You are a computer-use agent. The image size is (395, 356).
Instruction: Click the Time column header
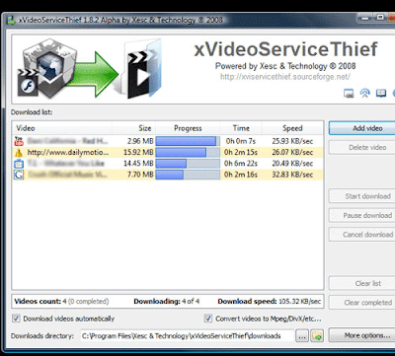[241, 128]
